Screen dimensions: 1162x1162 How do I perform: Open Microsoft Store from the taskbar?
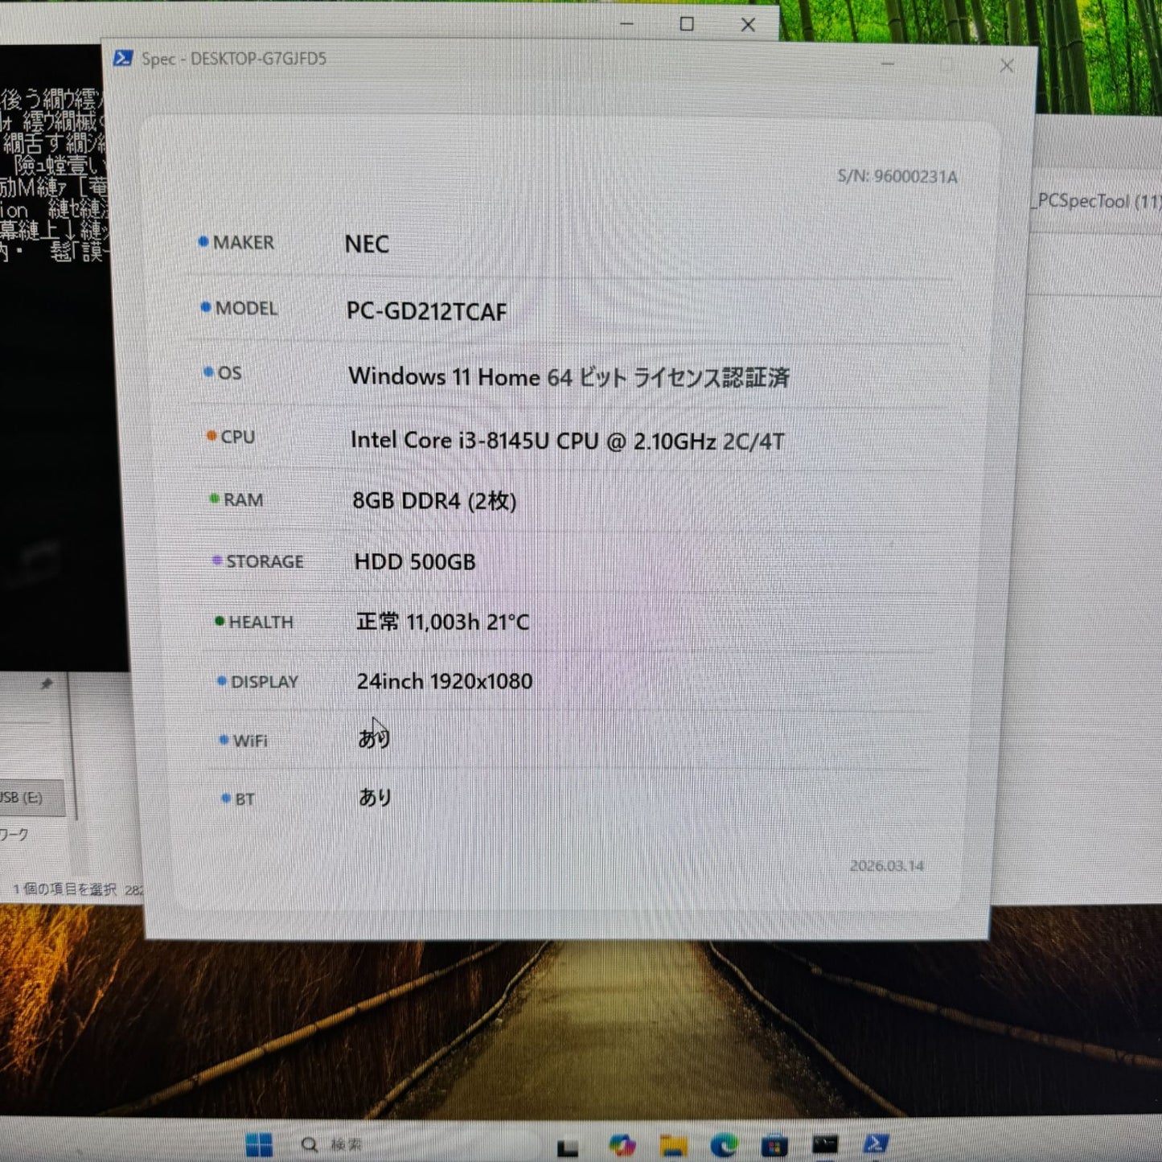pyautogui.click(x=774, y=1145)
